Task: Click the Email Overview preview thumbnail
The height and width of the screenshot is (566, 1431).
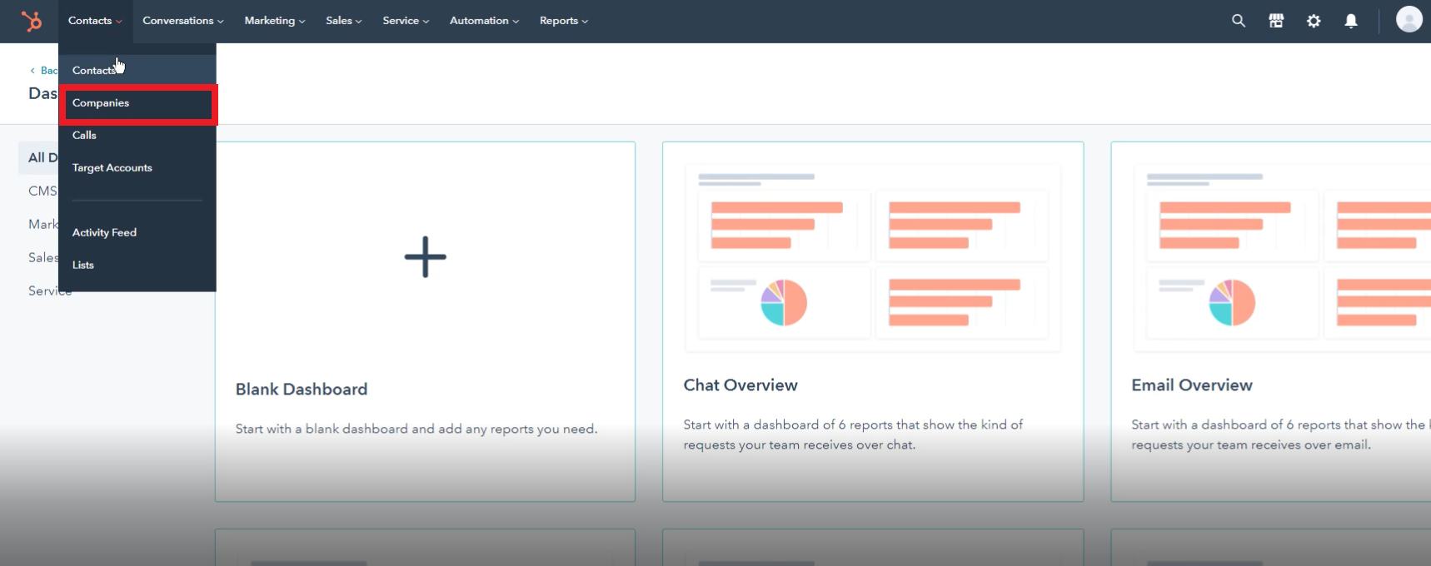Action: point(1282,258)
